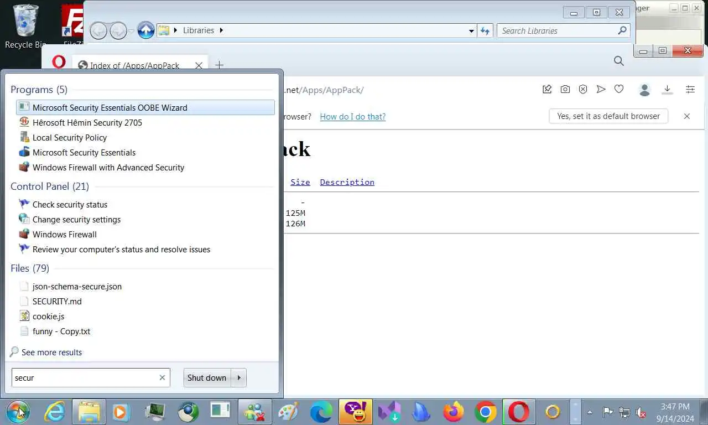
Task: Open Opera easy setup sliders icon
Action: [x=690, y=89]
